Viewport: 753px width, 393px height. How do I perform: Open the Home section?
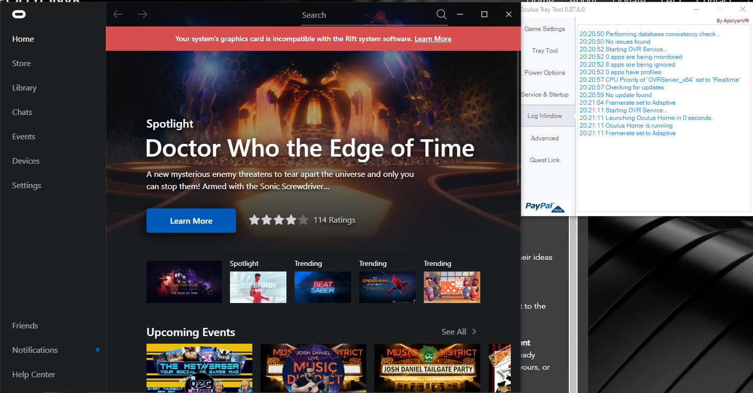pos(23,39)
